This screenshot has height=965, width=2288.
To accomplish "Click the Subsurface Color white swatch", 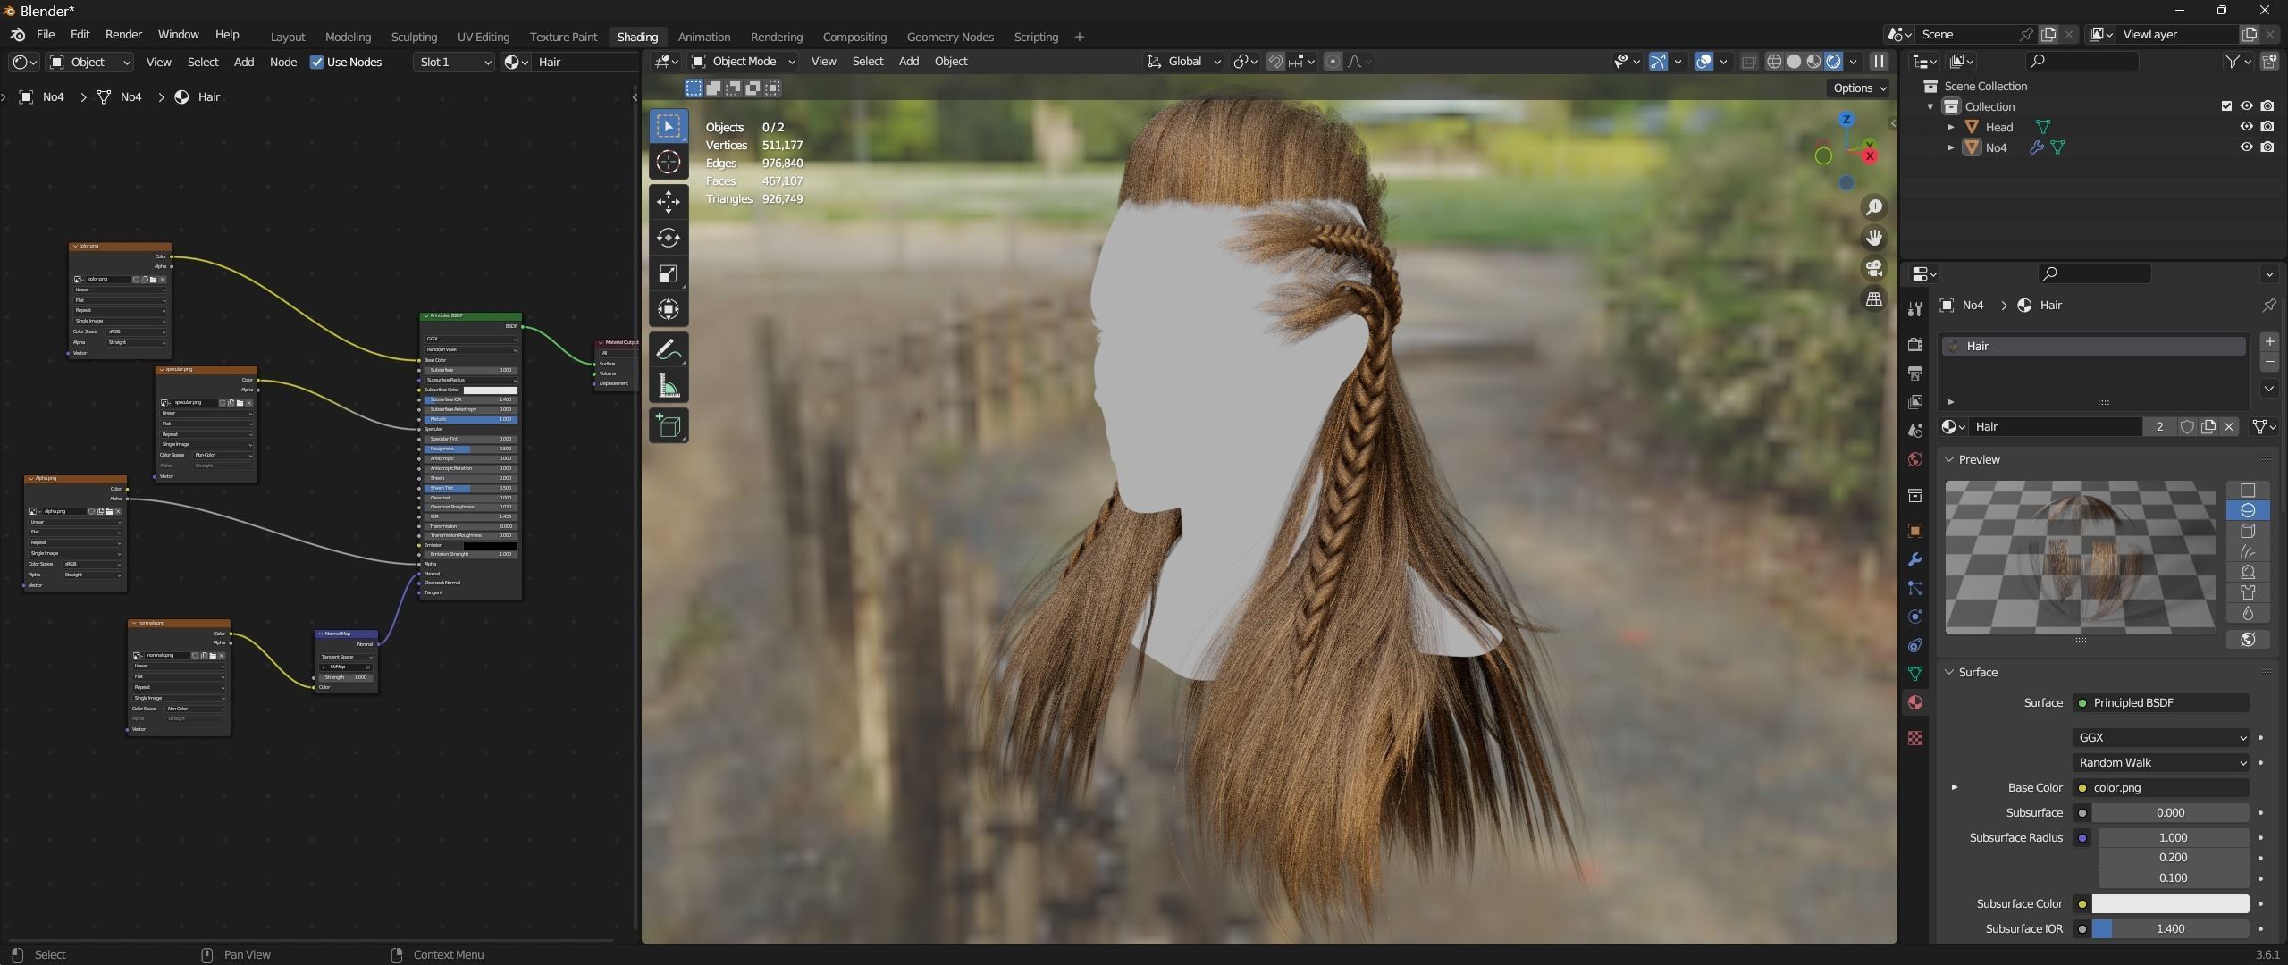I will (x=2169, y=903).
